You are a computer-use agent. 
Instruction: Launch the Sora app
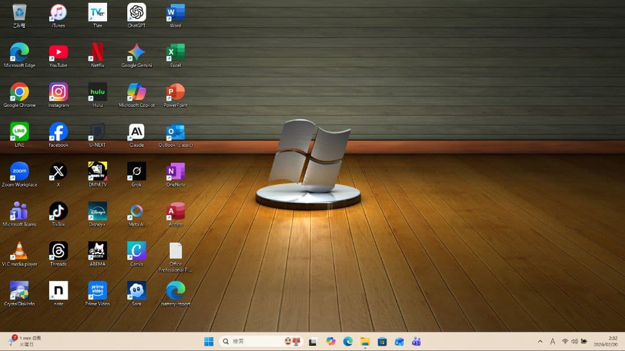pyautogui.click(x=136, y=290)
